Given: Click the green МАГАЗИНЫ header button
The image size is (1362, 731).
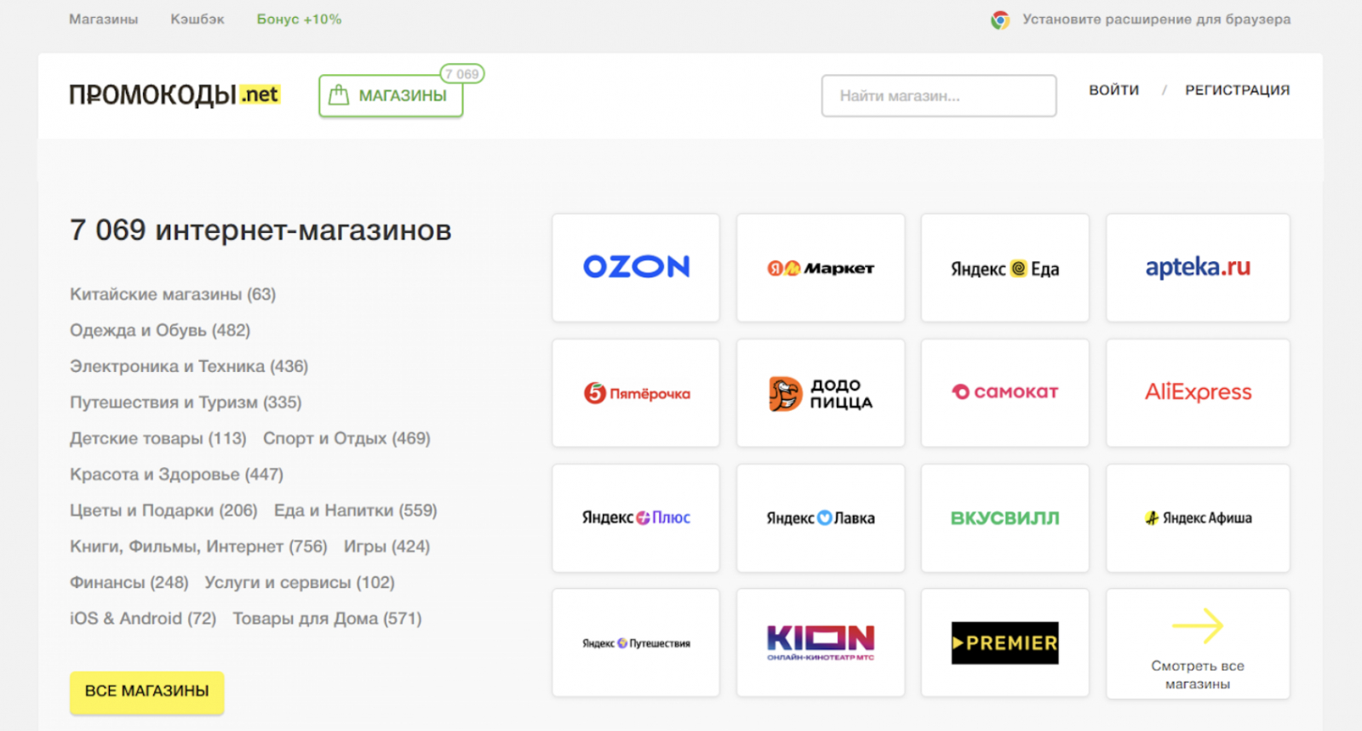Looking at the screenshot, I should click(391, 95).
